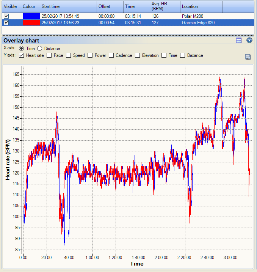Viewport: 257px width, 272px height.
Task: Select the Time X axis radio button
Action: point(21,49)
